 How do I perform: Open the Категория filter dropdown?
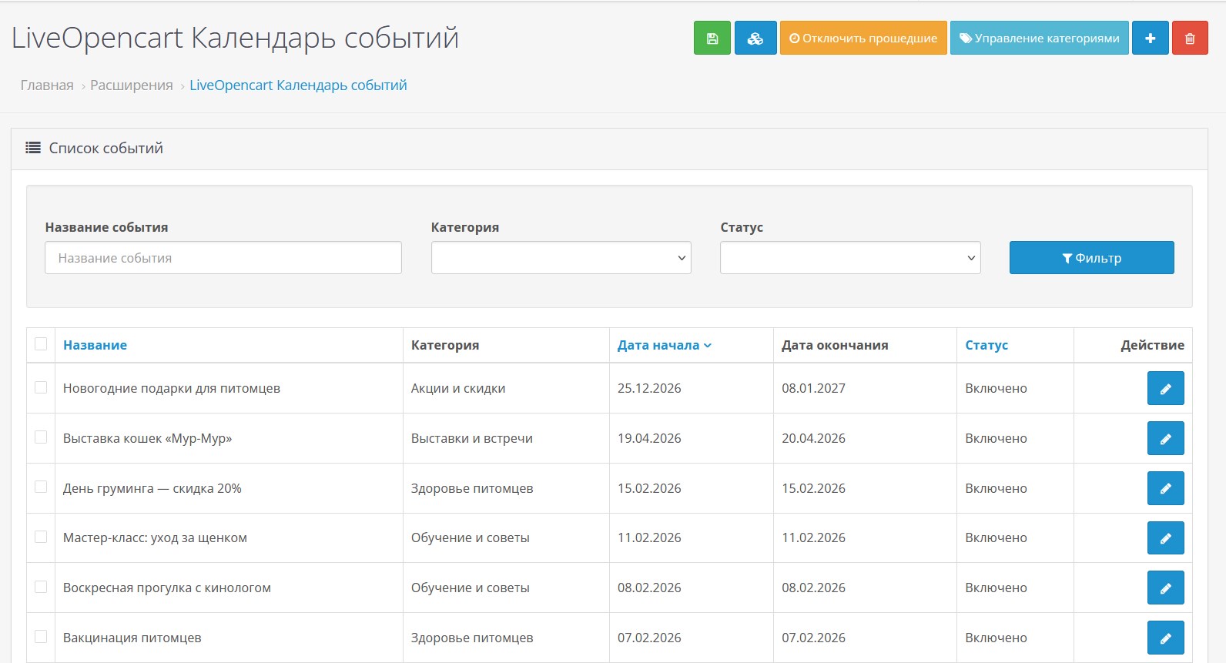click(x=561, y=258)
